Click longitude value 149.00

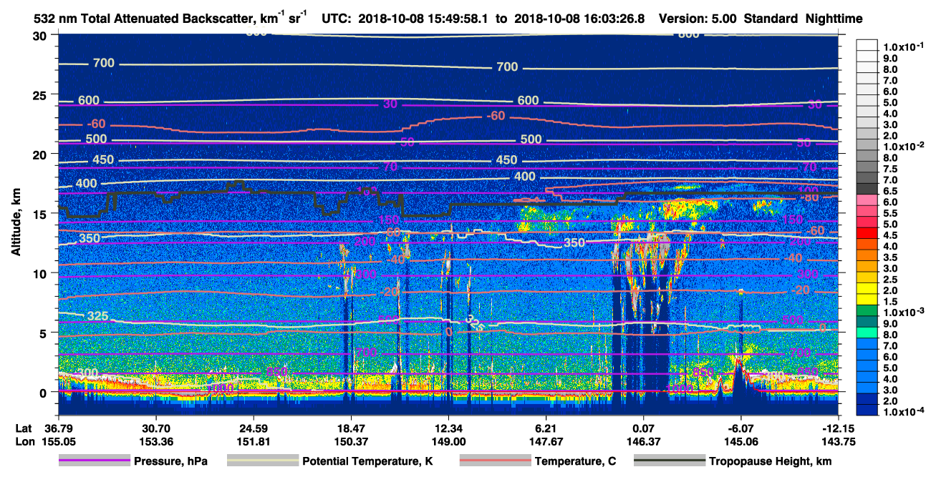click(448, 441)
